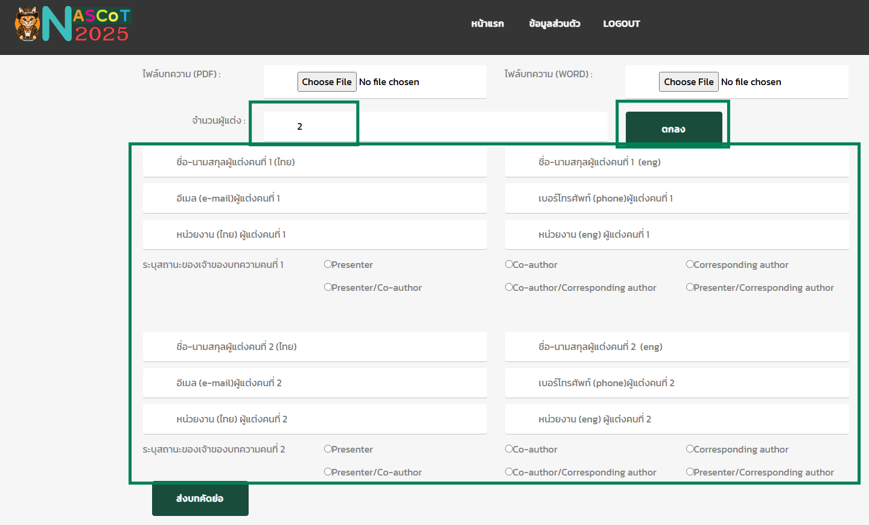
Task: Select Co-author/Corresponding author for author 2
Action: click(509, 472)
